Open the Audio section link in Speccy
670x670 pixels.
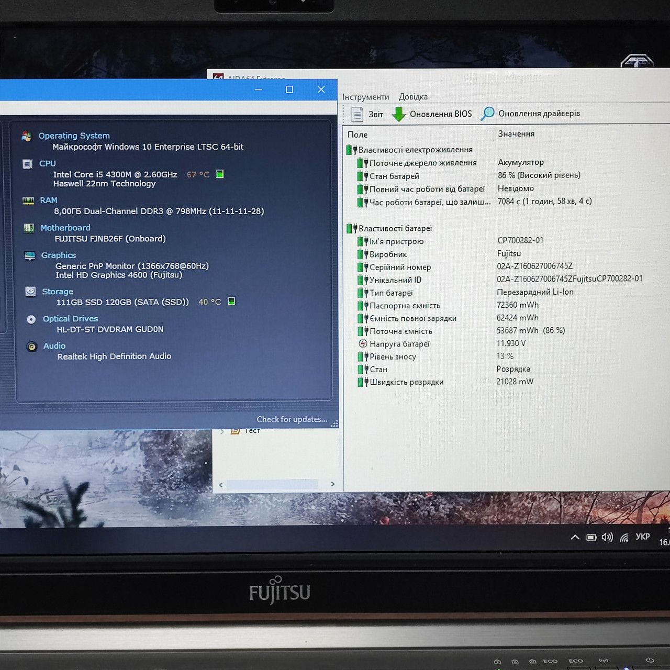54,346
